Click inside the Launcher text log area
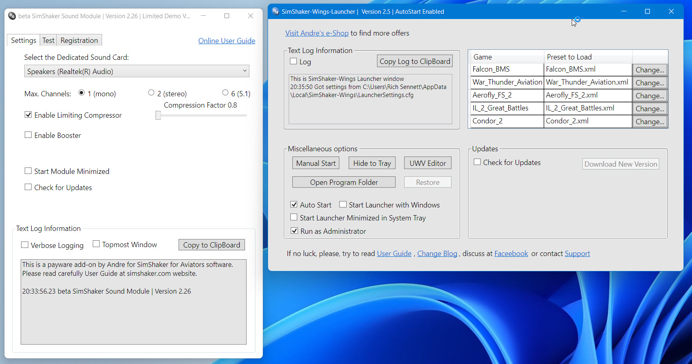692x364 pixels. tap(370, 99)
